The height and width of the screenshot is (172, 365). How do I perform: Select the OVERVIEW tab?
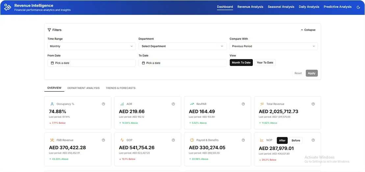pyautogui.click(x=54, y=88)
